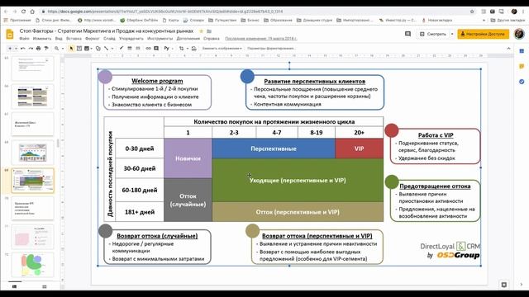Click the browser address bar
This screenshot has width=529, height=297.
tap(256, 12)
